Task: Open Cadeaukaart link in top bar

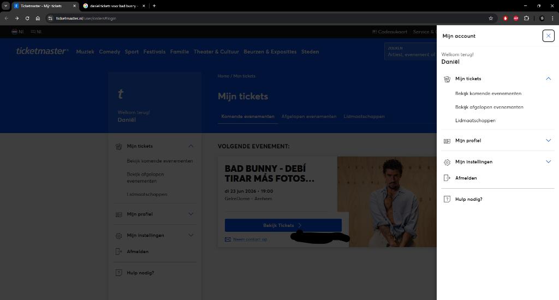Action: click(390, 32)
